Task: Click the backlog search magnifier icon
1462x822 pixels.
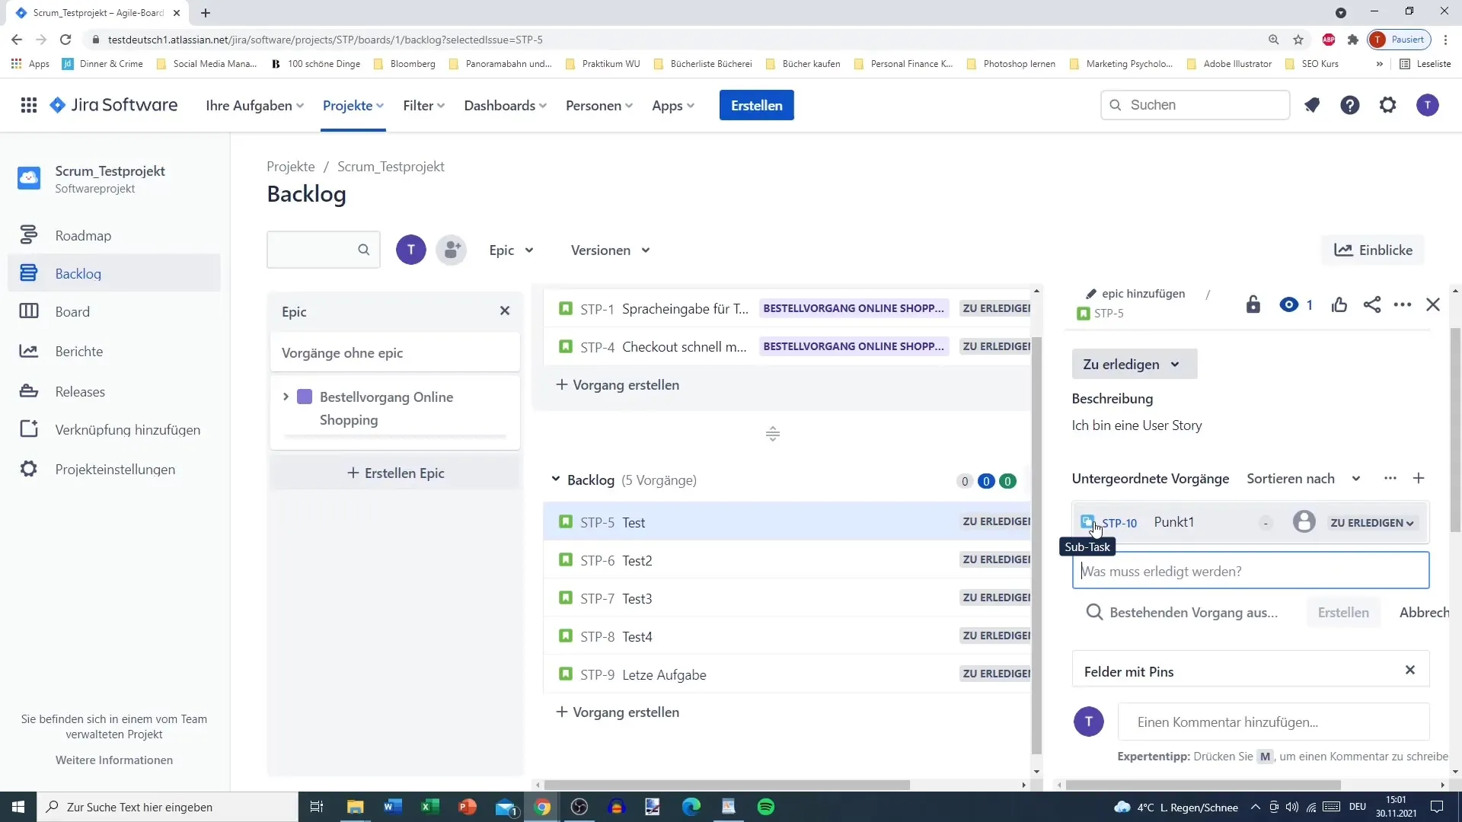Action: pyautogui.click(x=364, y=250)
